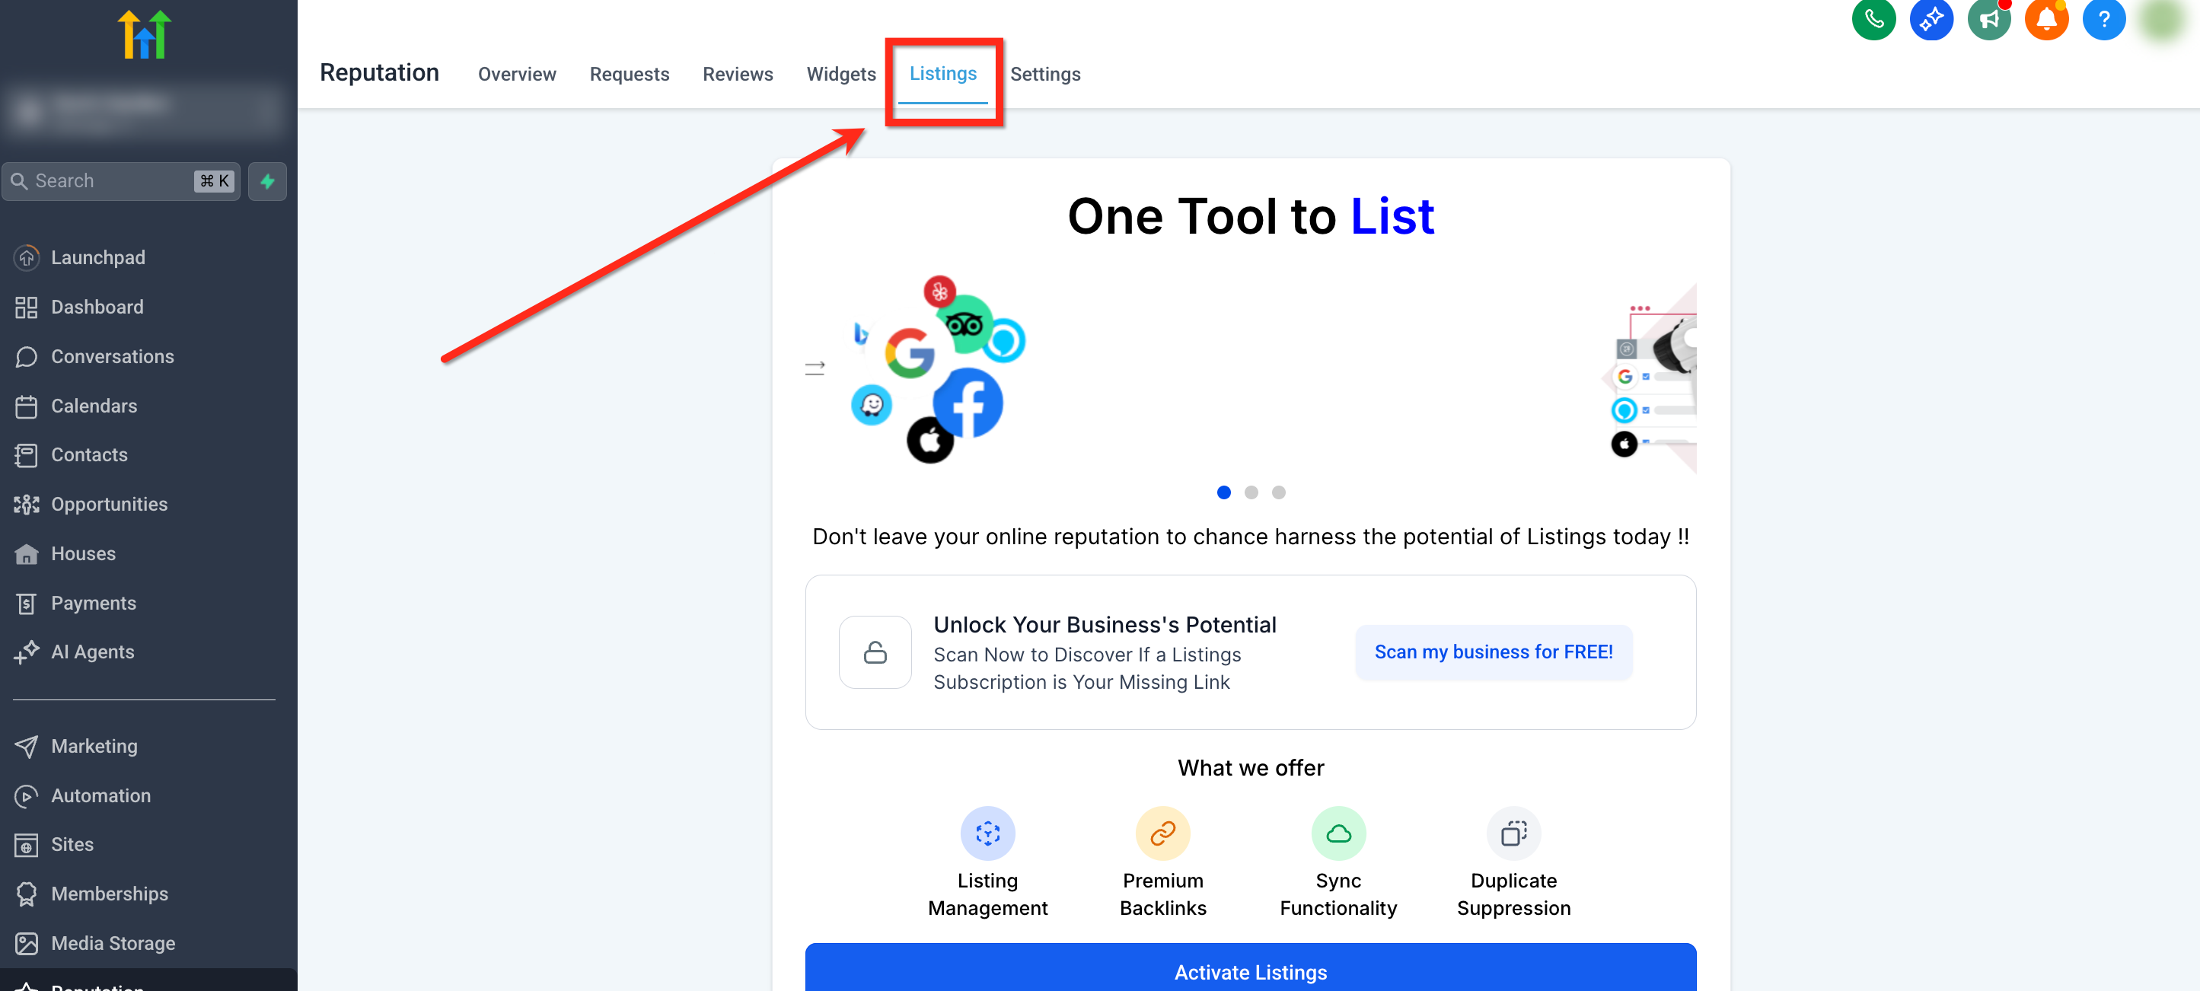This screenshot has width=2200, height=991.
Task: Open the orange notifications bell
Action: point(2045,19)
